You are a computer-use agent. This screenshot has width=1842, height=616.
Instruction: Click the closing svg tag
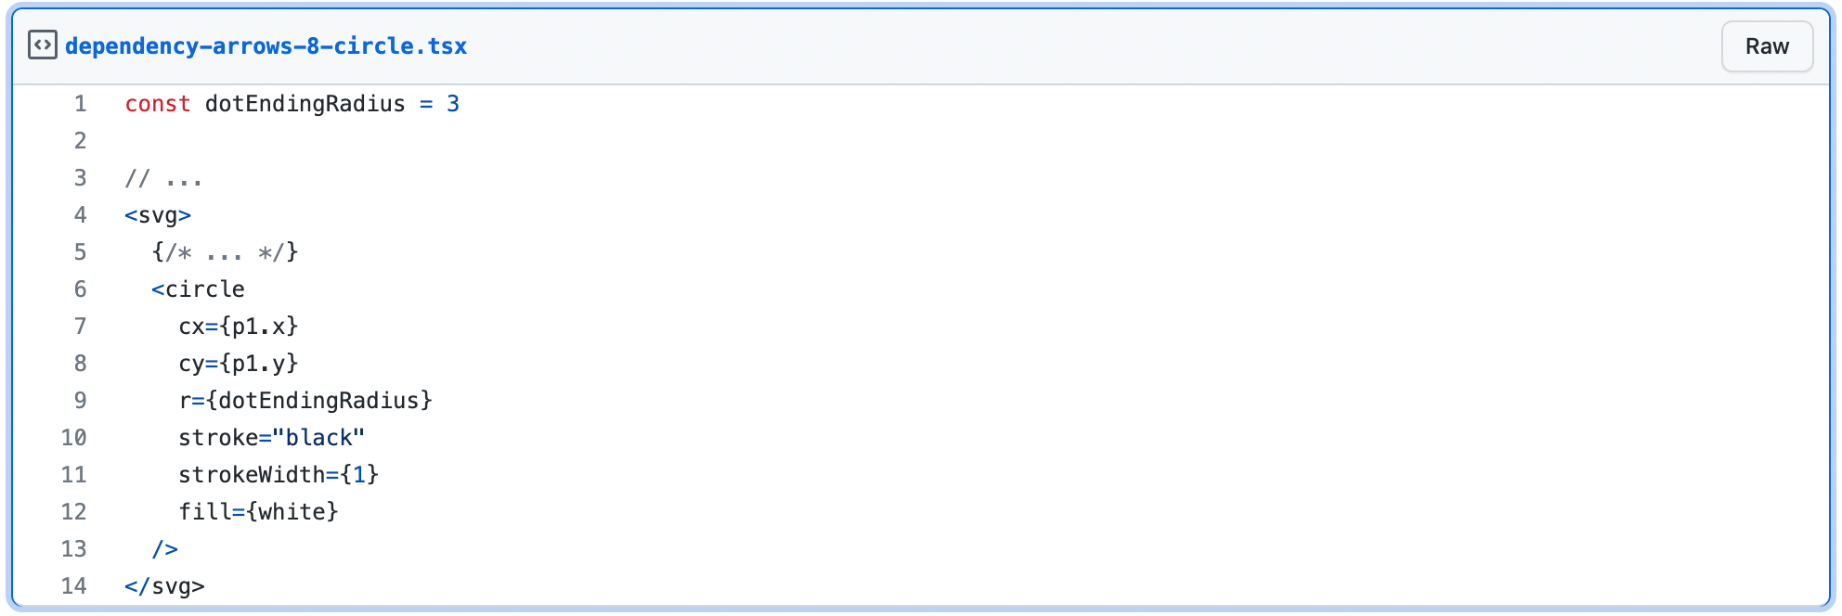164,586
